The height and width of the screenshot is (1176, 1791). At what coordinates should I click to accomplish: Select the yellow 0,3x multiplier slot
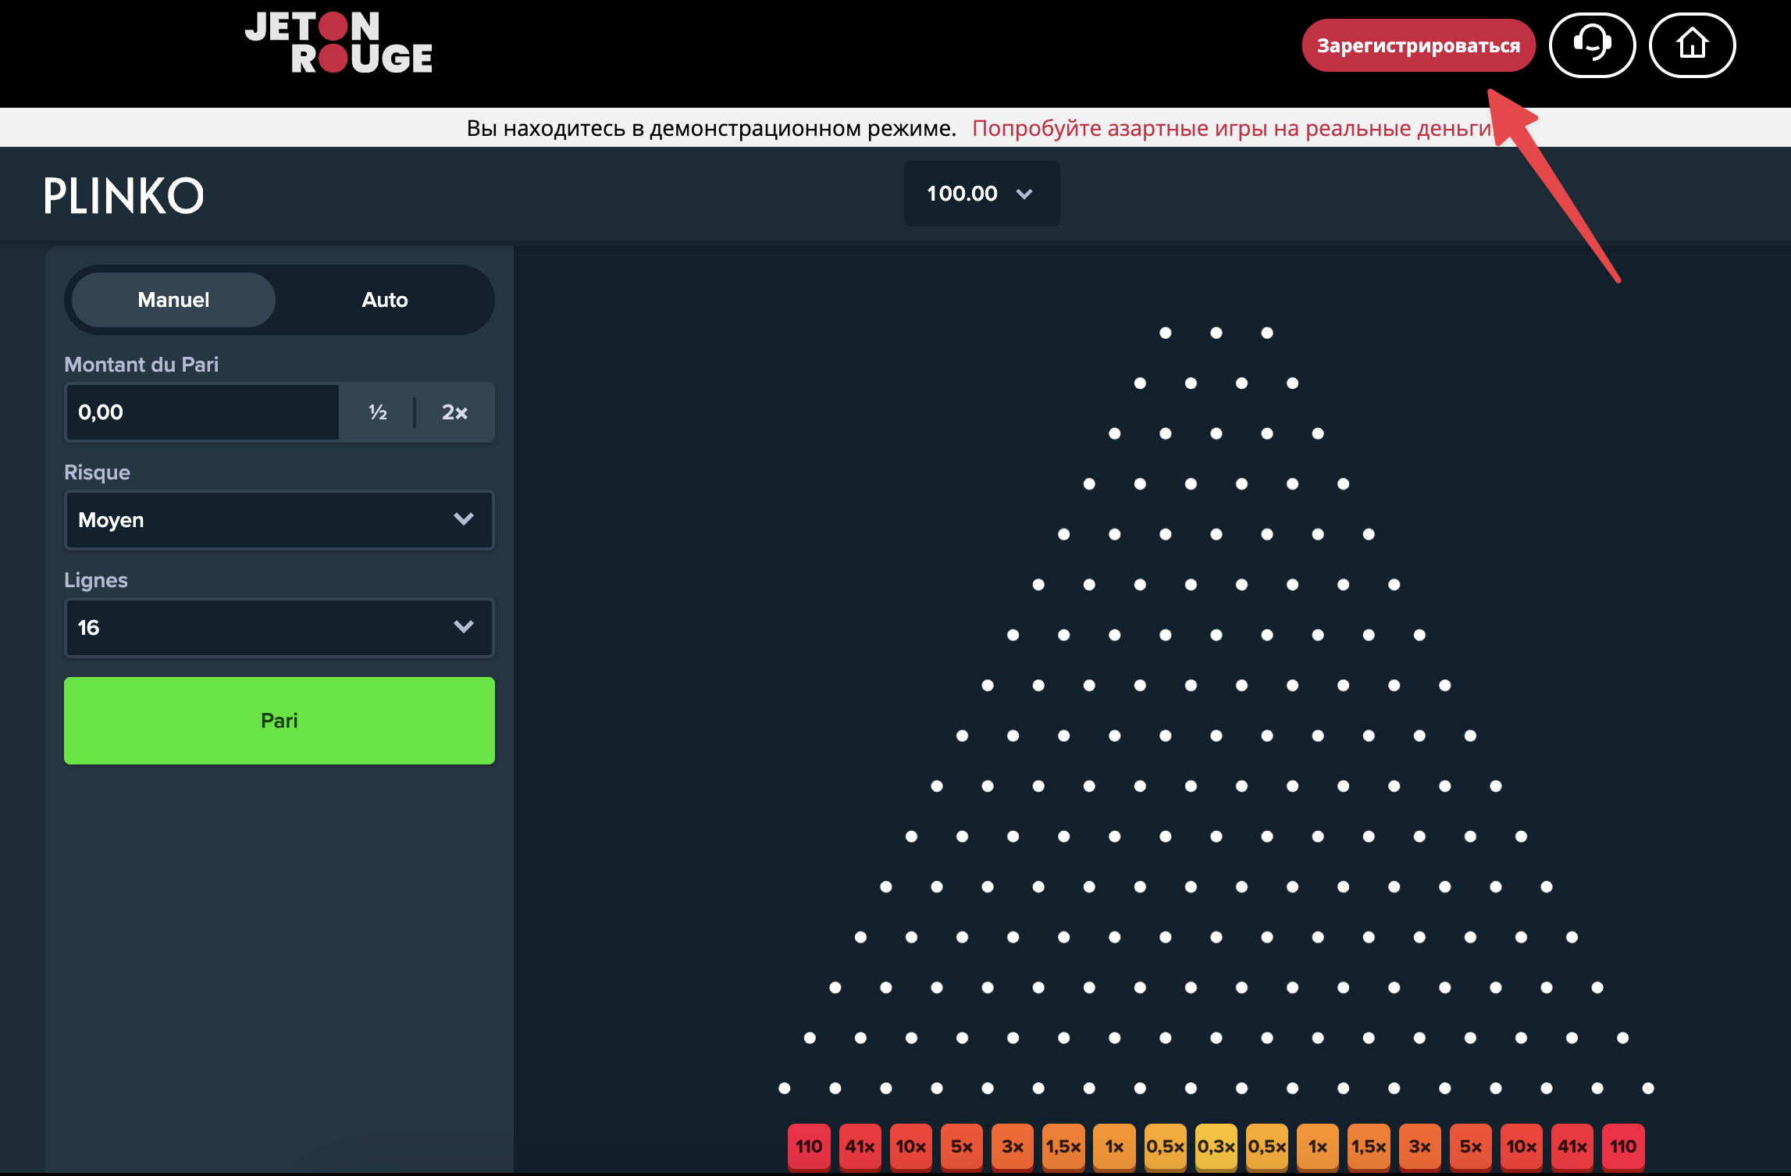1216,1146
